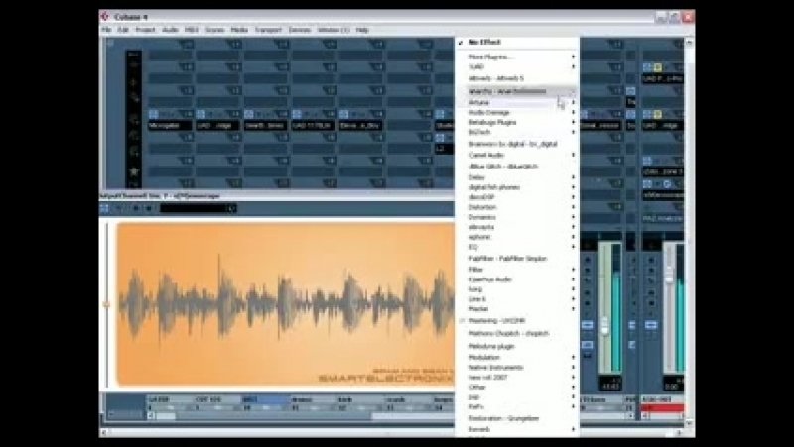
Task: Expand the Dynamics submenu arrow
Action: point(574,217)
